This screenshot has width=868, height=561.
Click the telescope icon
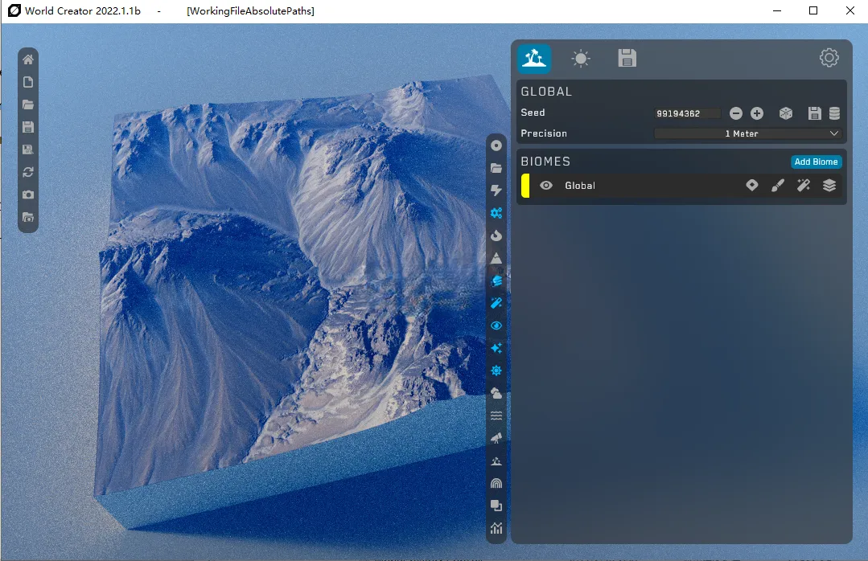[496, 438]
